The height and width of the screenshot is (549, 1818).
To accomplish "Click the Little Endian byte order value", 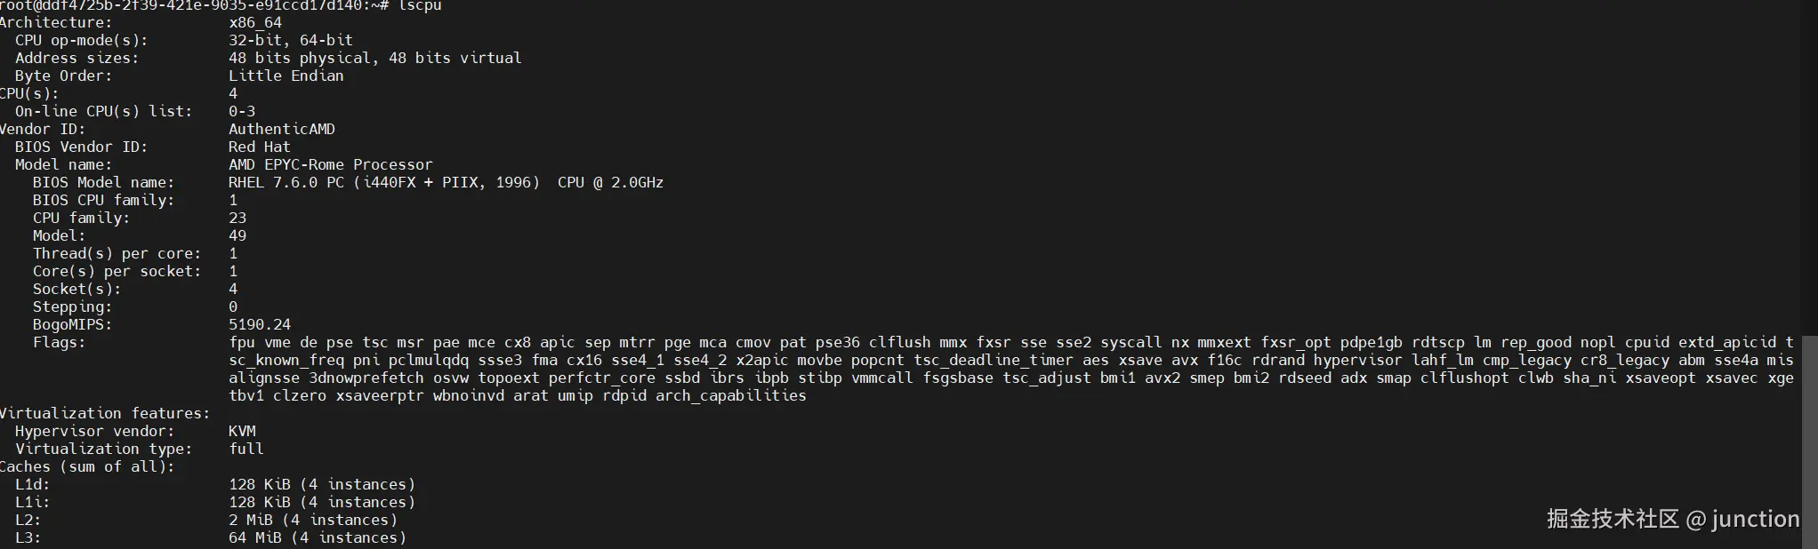I will tap(286, 76).
